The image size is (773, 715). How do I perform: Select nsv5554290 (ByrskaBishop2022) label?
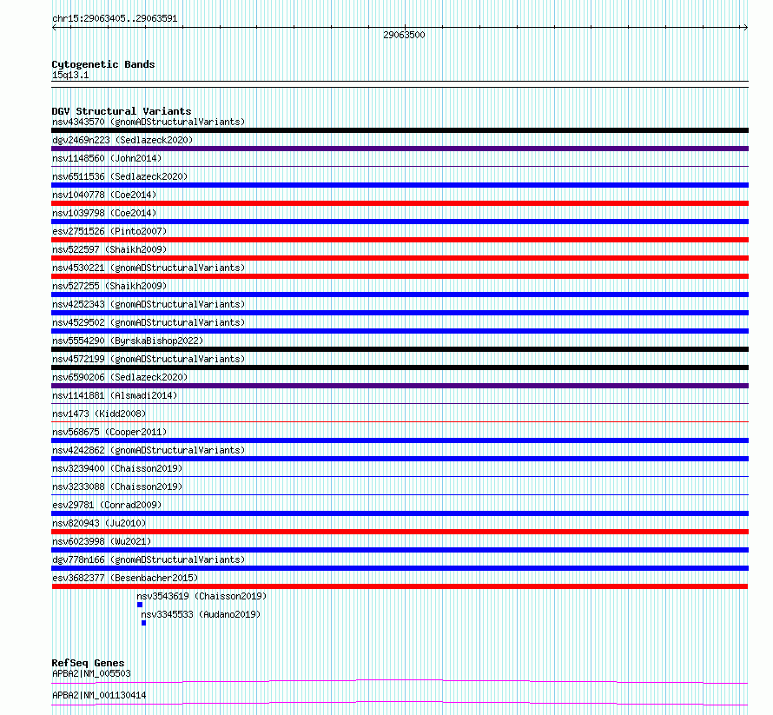[128, 341]
